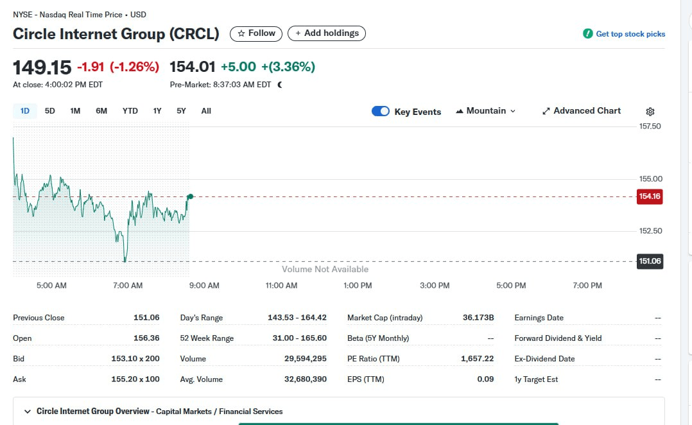
Task: Open chart settings gear icon
Action: (650, 112)
